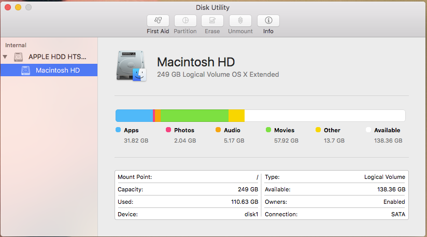Screen dimensions: 427x237
Task: Click the white Available segment of storage bar
Action: click(325, 116)
